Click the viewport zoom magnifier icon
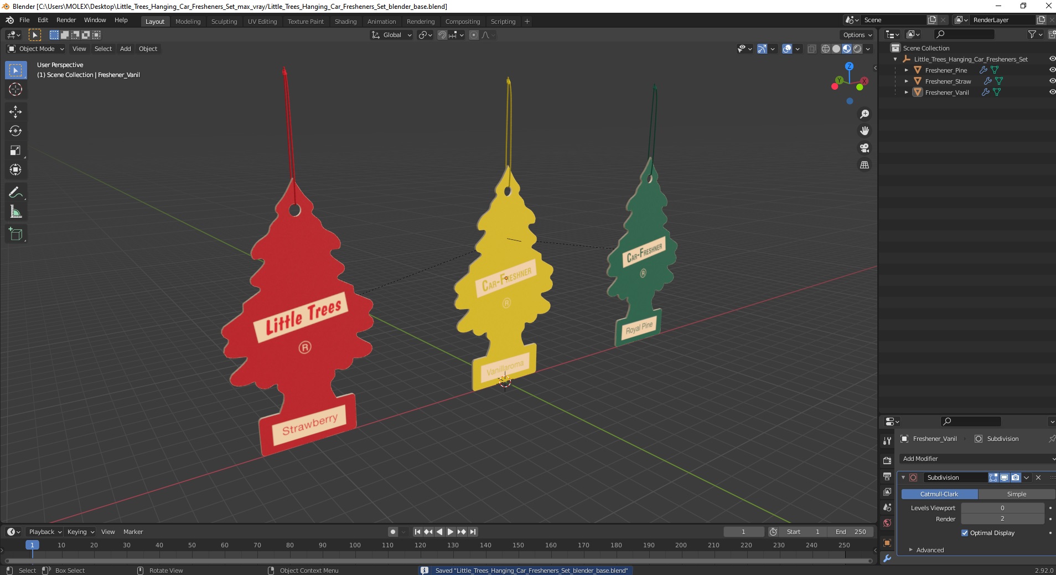This screenshot has height=575, width=1056. pos(864,114)
